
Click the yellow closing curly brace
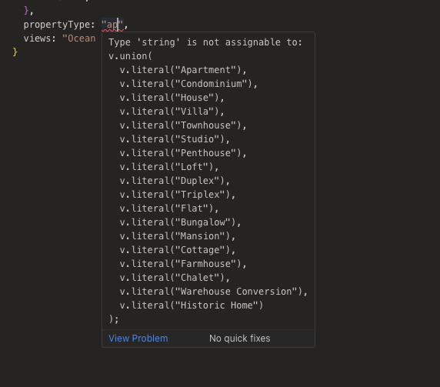pos(15,52)
